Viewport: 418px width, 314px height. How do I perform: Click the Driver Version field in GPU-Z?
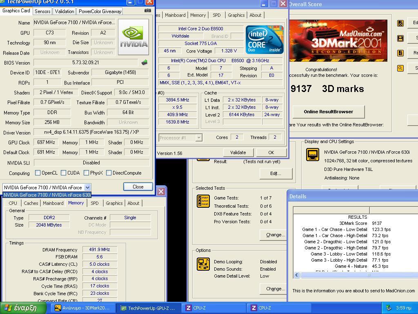[91, 132]
